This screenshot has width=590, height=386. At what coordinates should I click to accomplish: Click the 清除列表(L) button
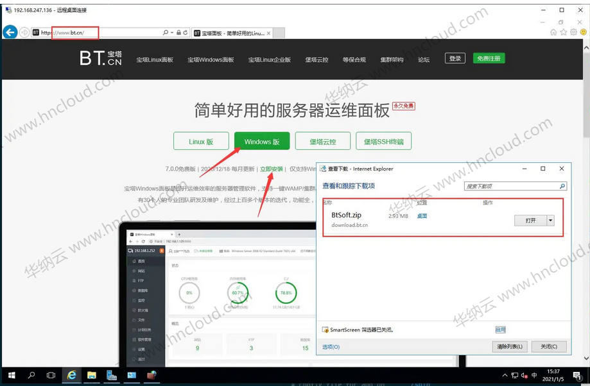tap(510, 346)
